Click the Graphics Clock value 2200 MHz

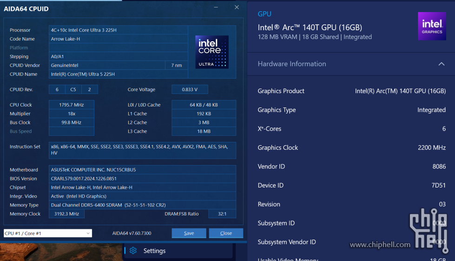coord(432,148)
